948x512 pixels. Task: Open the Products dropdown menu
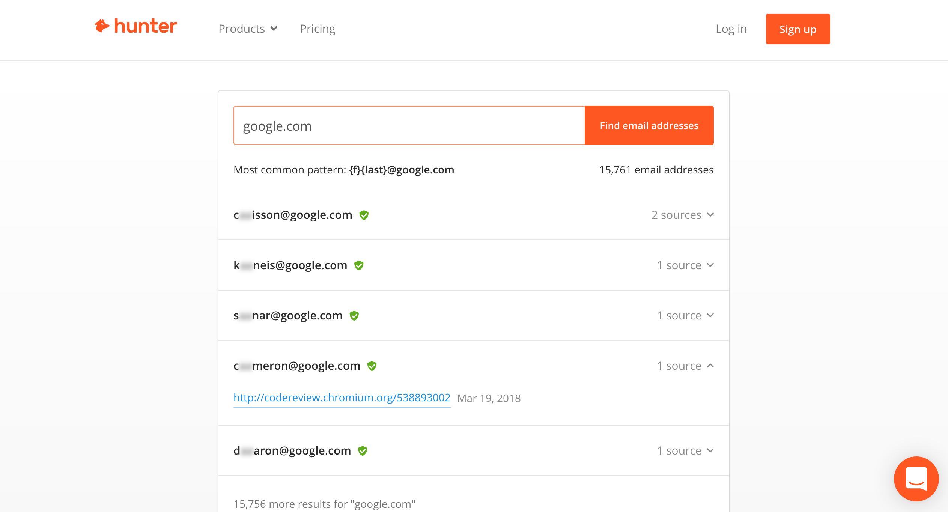point(248,29)
